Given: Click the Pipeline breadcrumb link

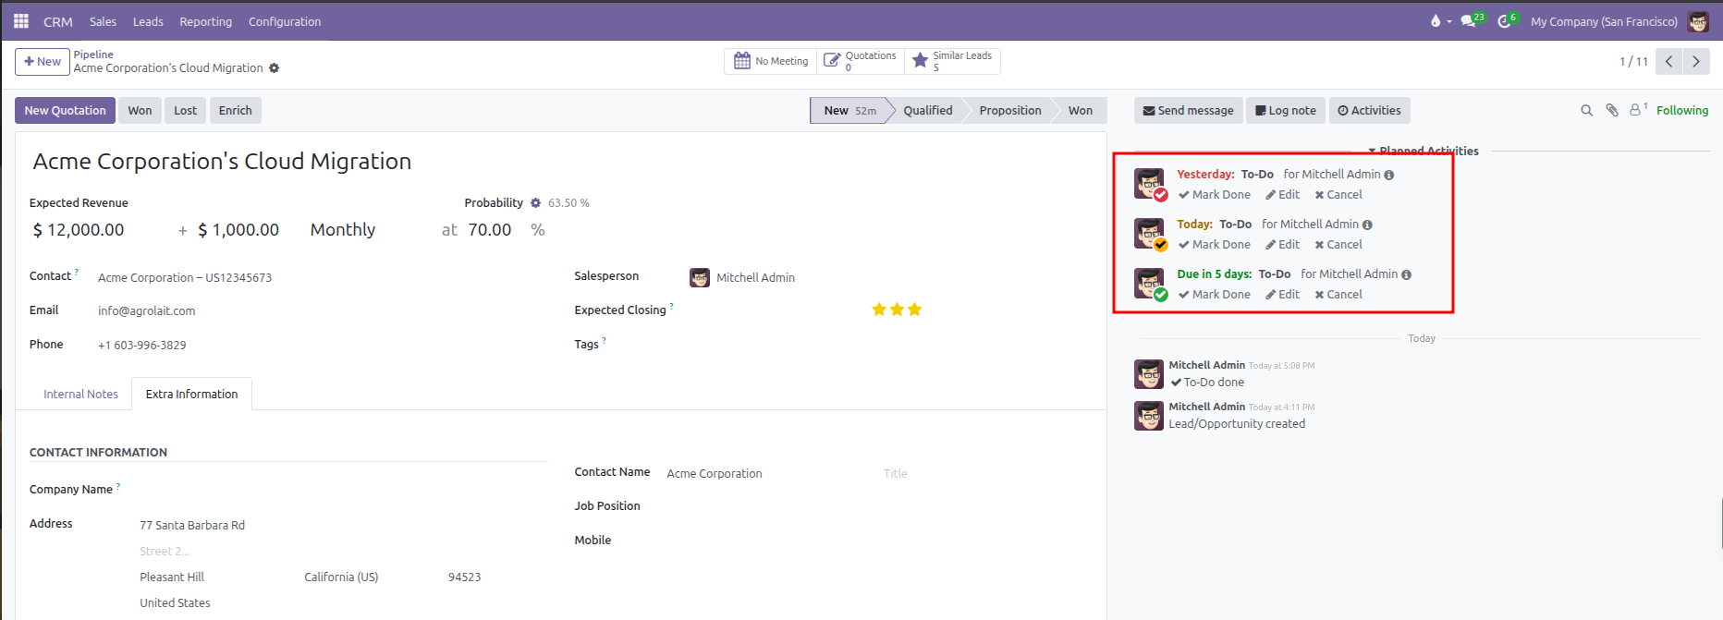Looking at the screenshot, I should point(93,55).
